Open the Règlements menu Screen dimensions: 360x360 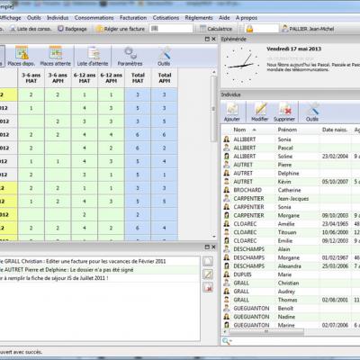point(199,18)
